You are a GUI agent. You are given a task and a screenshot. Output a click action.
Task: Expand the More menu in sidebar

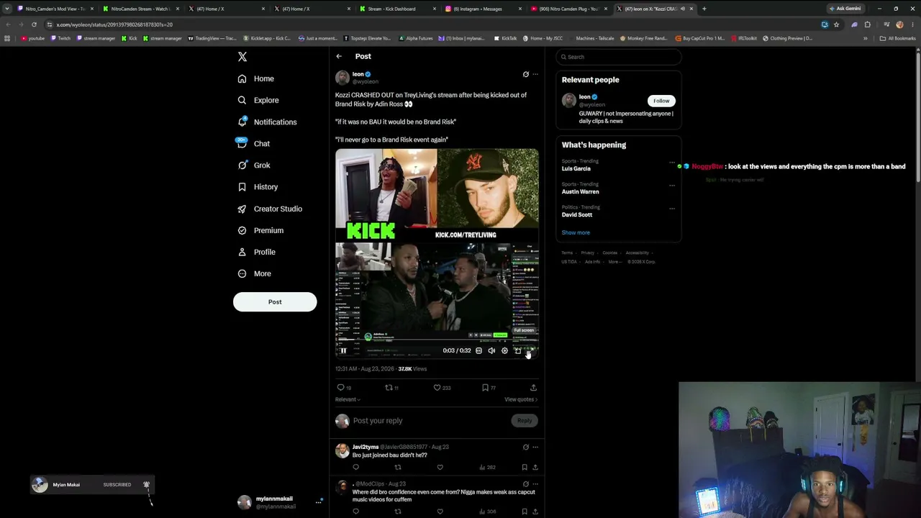coord(255,273)
